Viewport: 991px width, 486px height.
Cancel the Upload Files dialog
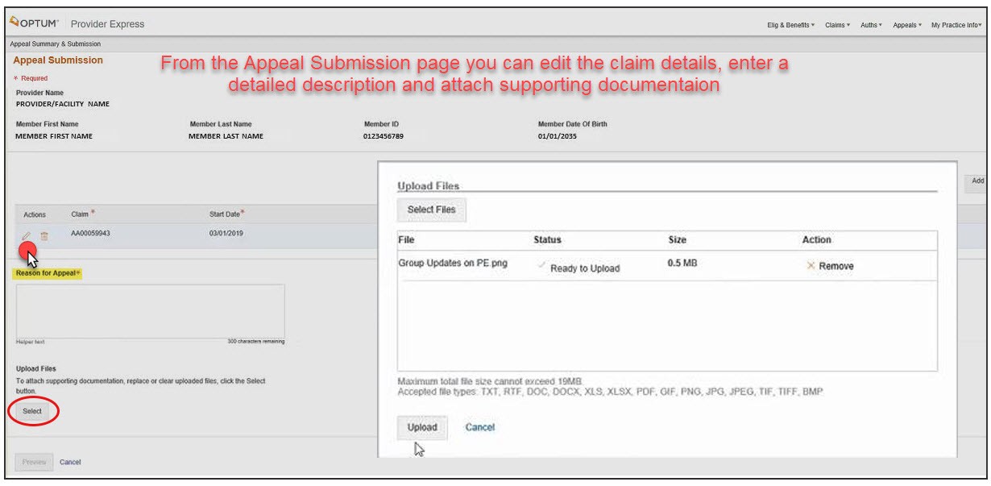tap(480, 427)
